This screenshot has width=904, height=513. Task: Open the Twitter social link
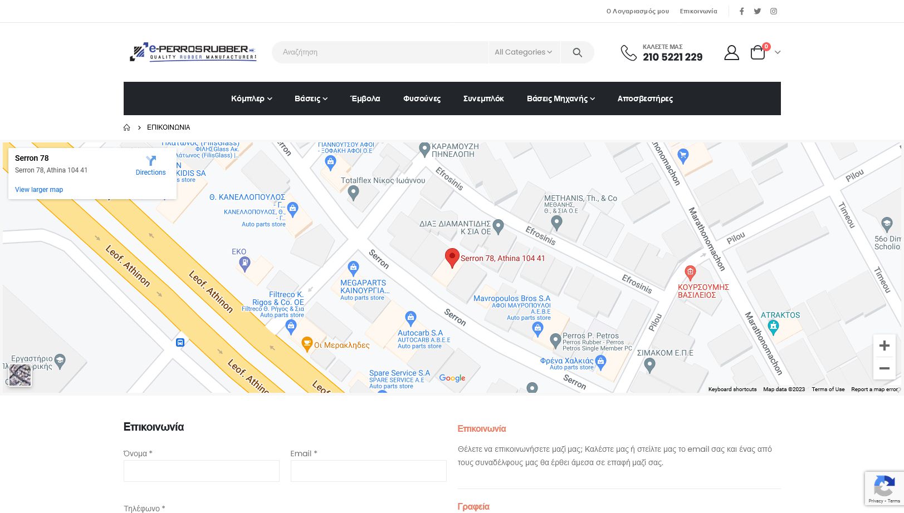pyautogui.click(x=758, y=11)
